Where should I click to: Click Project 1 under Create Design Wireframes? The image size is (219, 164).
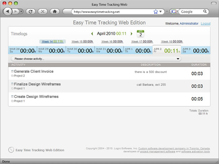(19, 101)
